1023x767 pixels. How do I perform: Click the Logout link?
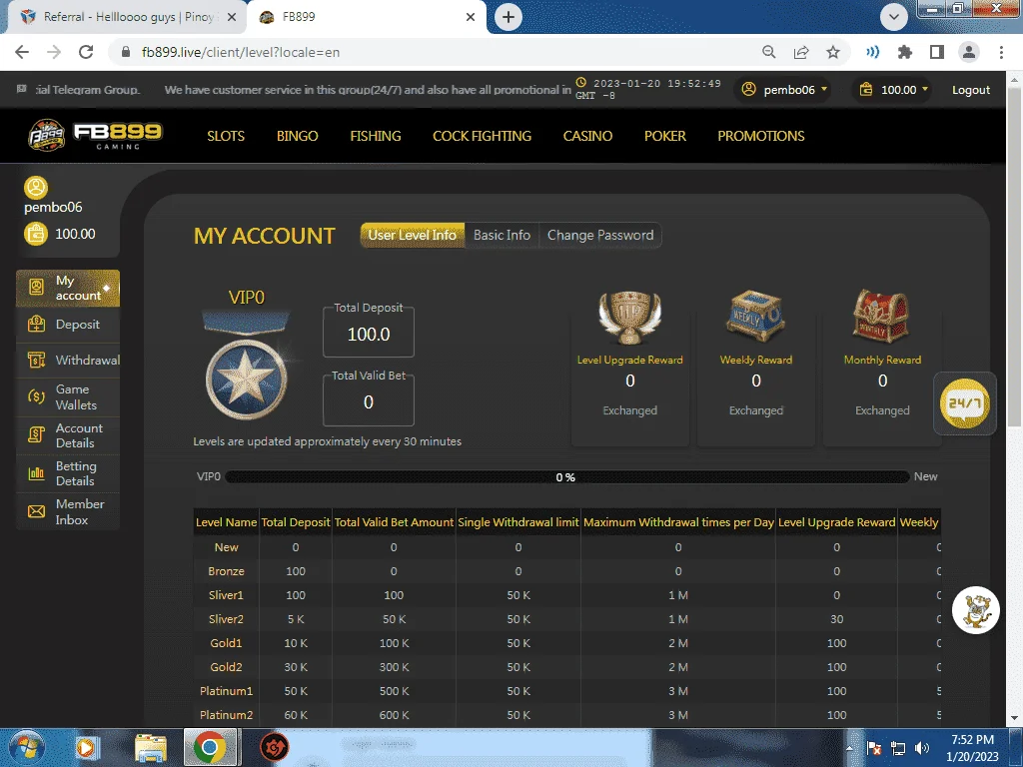pos(971,90)
